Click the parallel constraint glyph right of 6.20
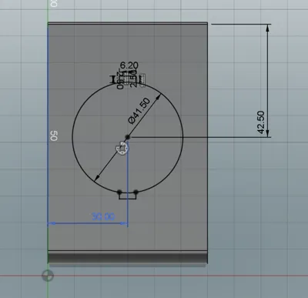The height and width of the screenshot is (298, 308). (142, 79)
